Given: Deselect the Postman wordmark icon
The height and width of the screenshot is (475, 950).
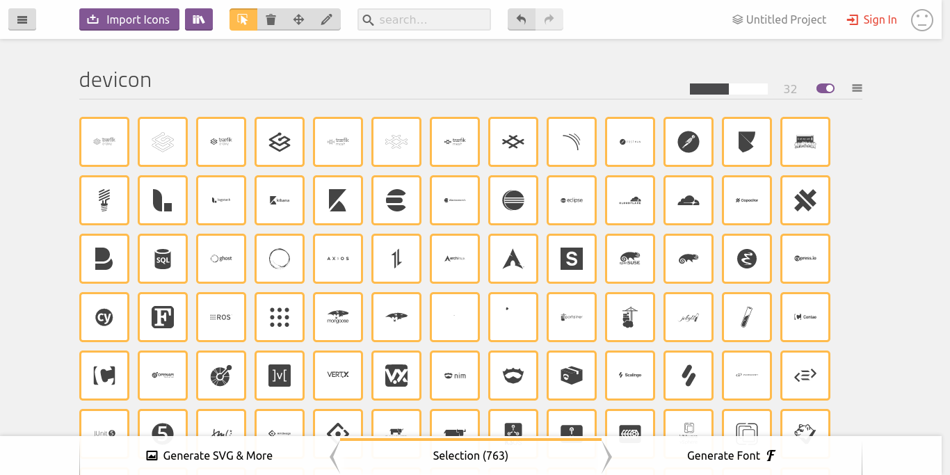Looking at the screenshot, I should pos(630,142).
